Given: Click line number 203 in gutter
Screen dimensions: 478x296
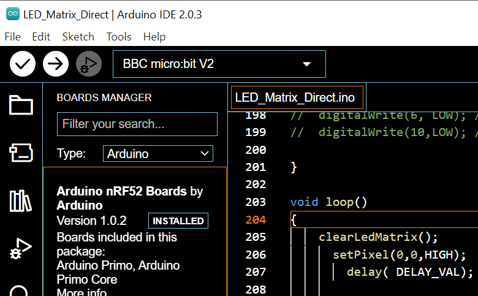Looking at the screenshot, I should point(256,202).
